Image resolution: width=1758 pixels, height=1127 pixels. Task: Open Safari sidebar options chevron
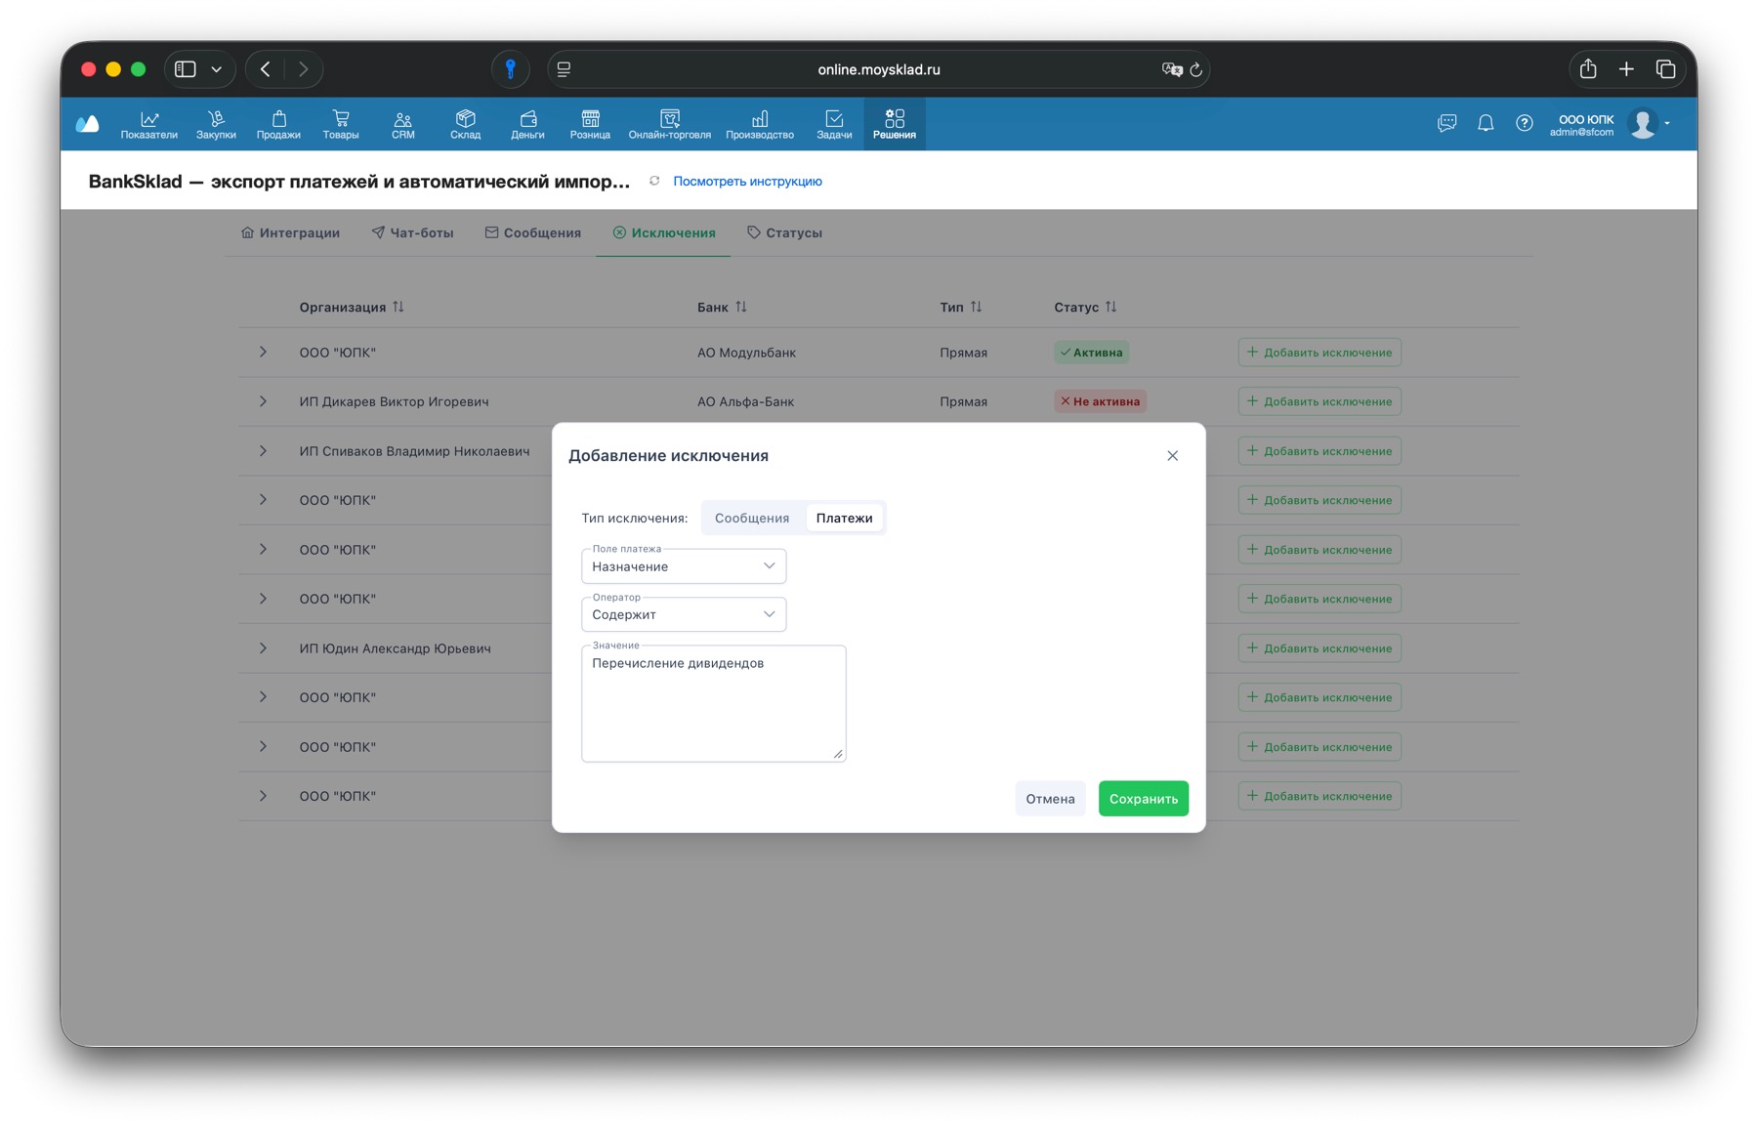coord(217,69)
